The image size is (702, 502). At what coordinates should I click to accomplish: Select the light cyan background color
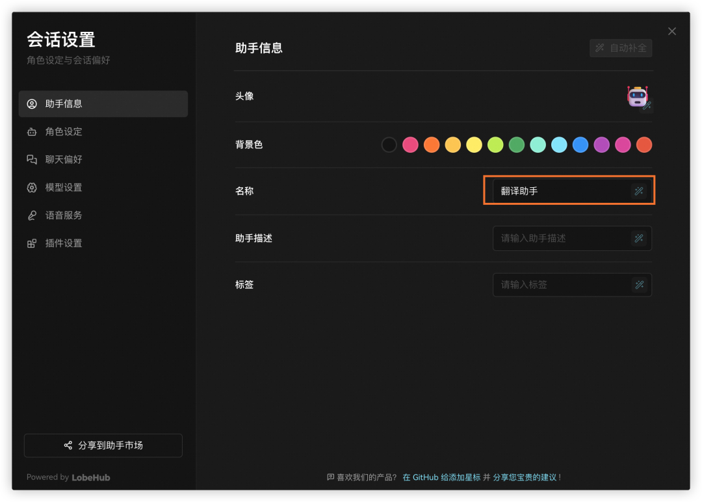coord(559,144)
